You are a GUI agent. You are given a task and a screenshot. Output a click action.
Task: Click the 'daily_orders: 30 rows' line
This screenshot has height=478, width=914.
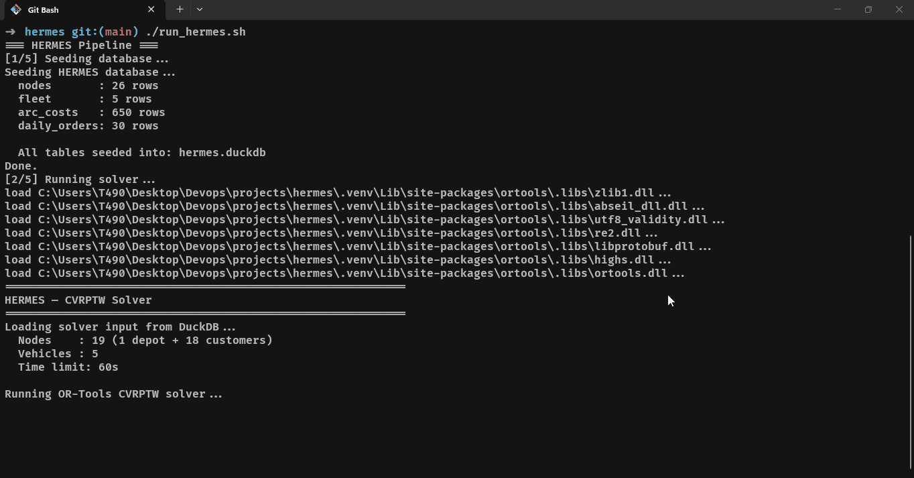tap(88, 126)
